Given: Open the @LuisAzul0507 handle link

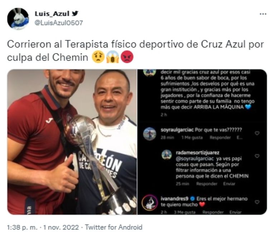Looking at the screenshot, I should click(59, 23).
